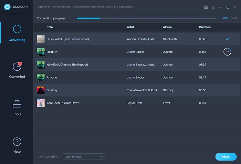Expand the Do nothing dropdown arrow
The width and height of the screenshot is (241, 164).
tap(102, 157)
